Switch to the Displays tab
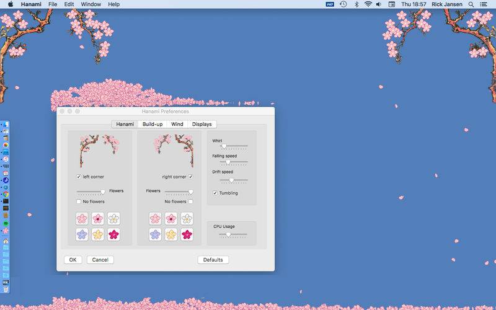Viewport: 496px width, 310px height. 202,124
